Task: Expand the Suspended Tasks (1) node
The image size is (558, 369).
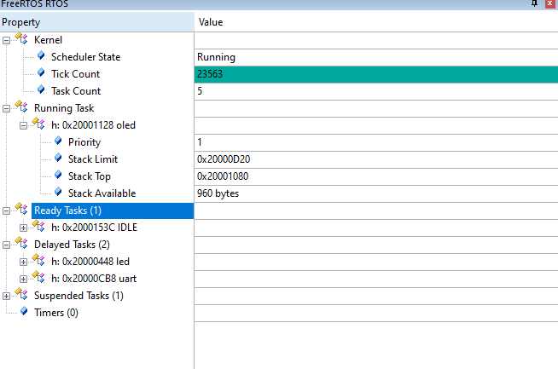Action: pyautogui.click(x=6, y=296)
